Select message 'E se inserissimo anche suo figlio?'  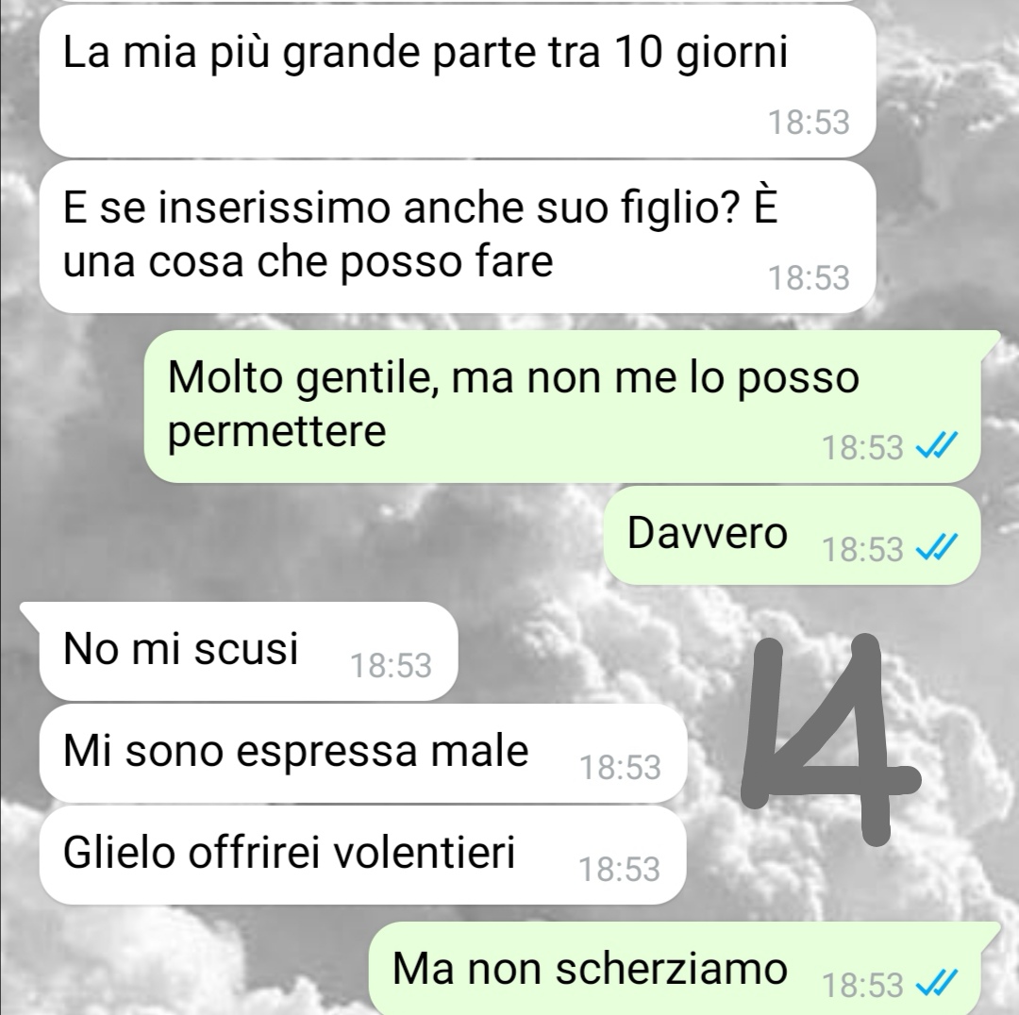click(x=458, y=237)
